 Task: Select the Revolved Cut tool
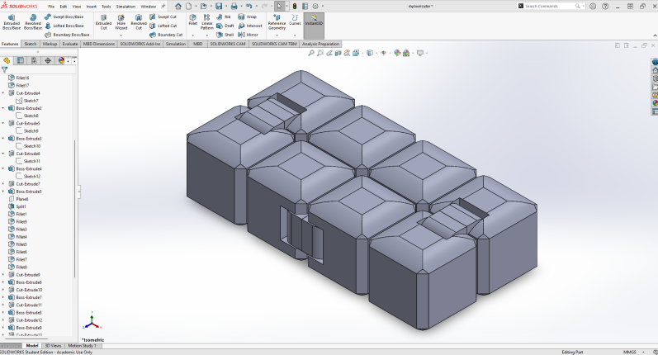pos(139,21)
